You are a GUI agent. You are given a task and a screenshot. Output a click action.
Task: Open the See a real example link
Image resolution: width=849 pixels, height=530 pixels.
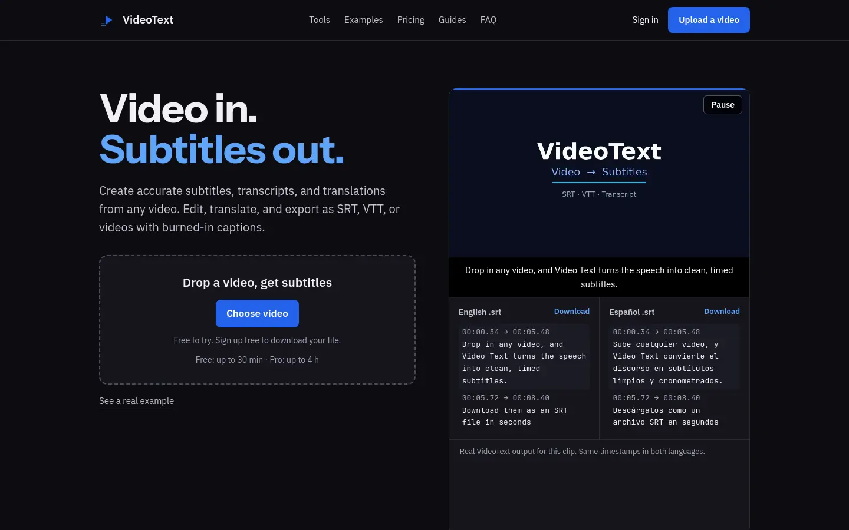click(136, 401)
